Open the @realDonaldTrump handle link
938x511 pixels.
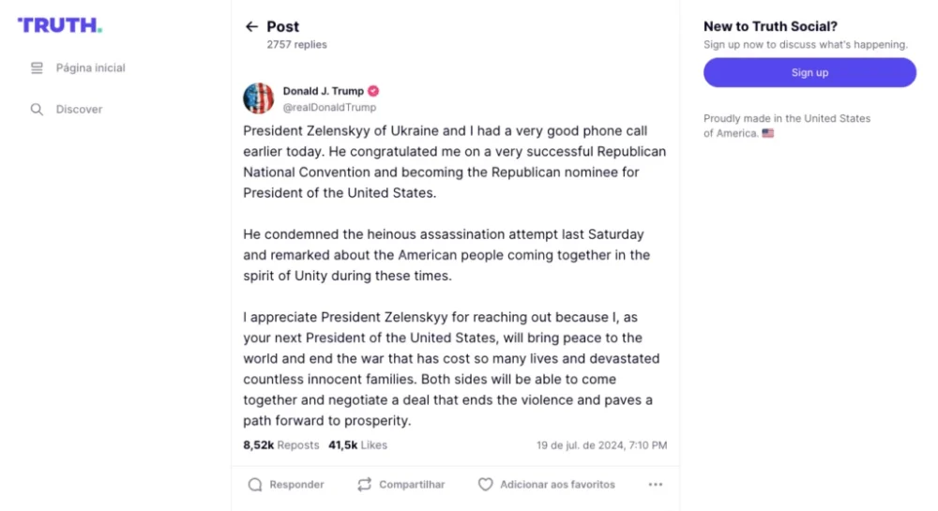pos(329,108)
